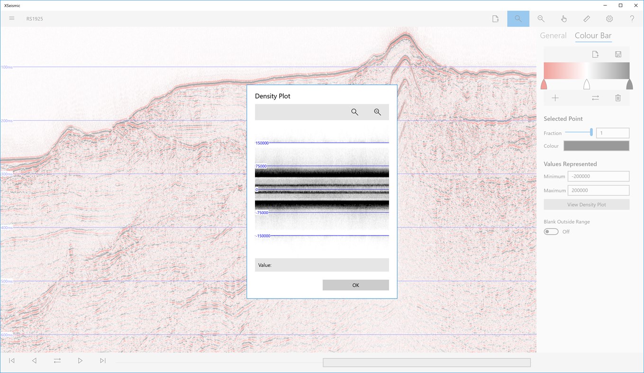Open the Measure ruler tool
644x373 pixels.
(586, 18)
